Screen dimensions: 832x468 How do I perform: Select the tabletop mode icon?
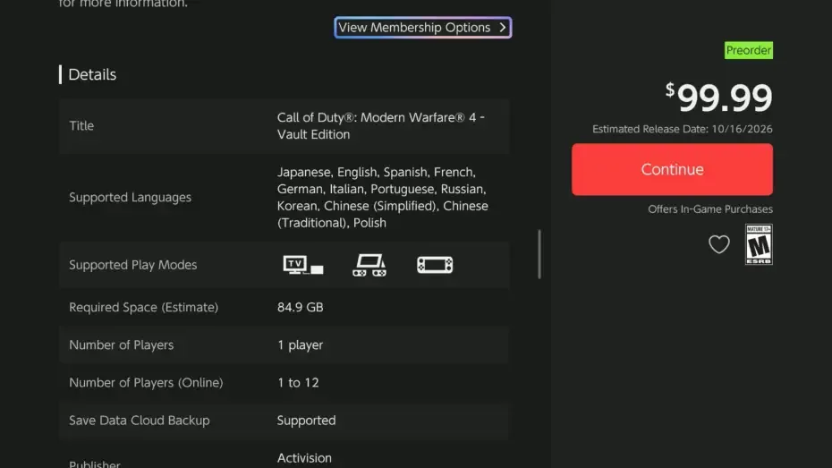[369, 265]
